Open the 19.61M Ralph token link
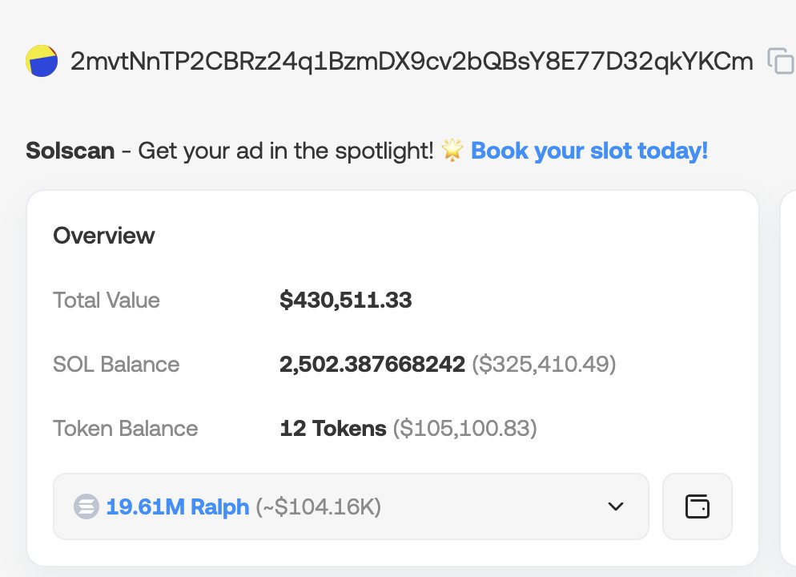This screenshot has width=796, height=577. tap(177, 507)
